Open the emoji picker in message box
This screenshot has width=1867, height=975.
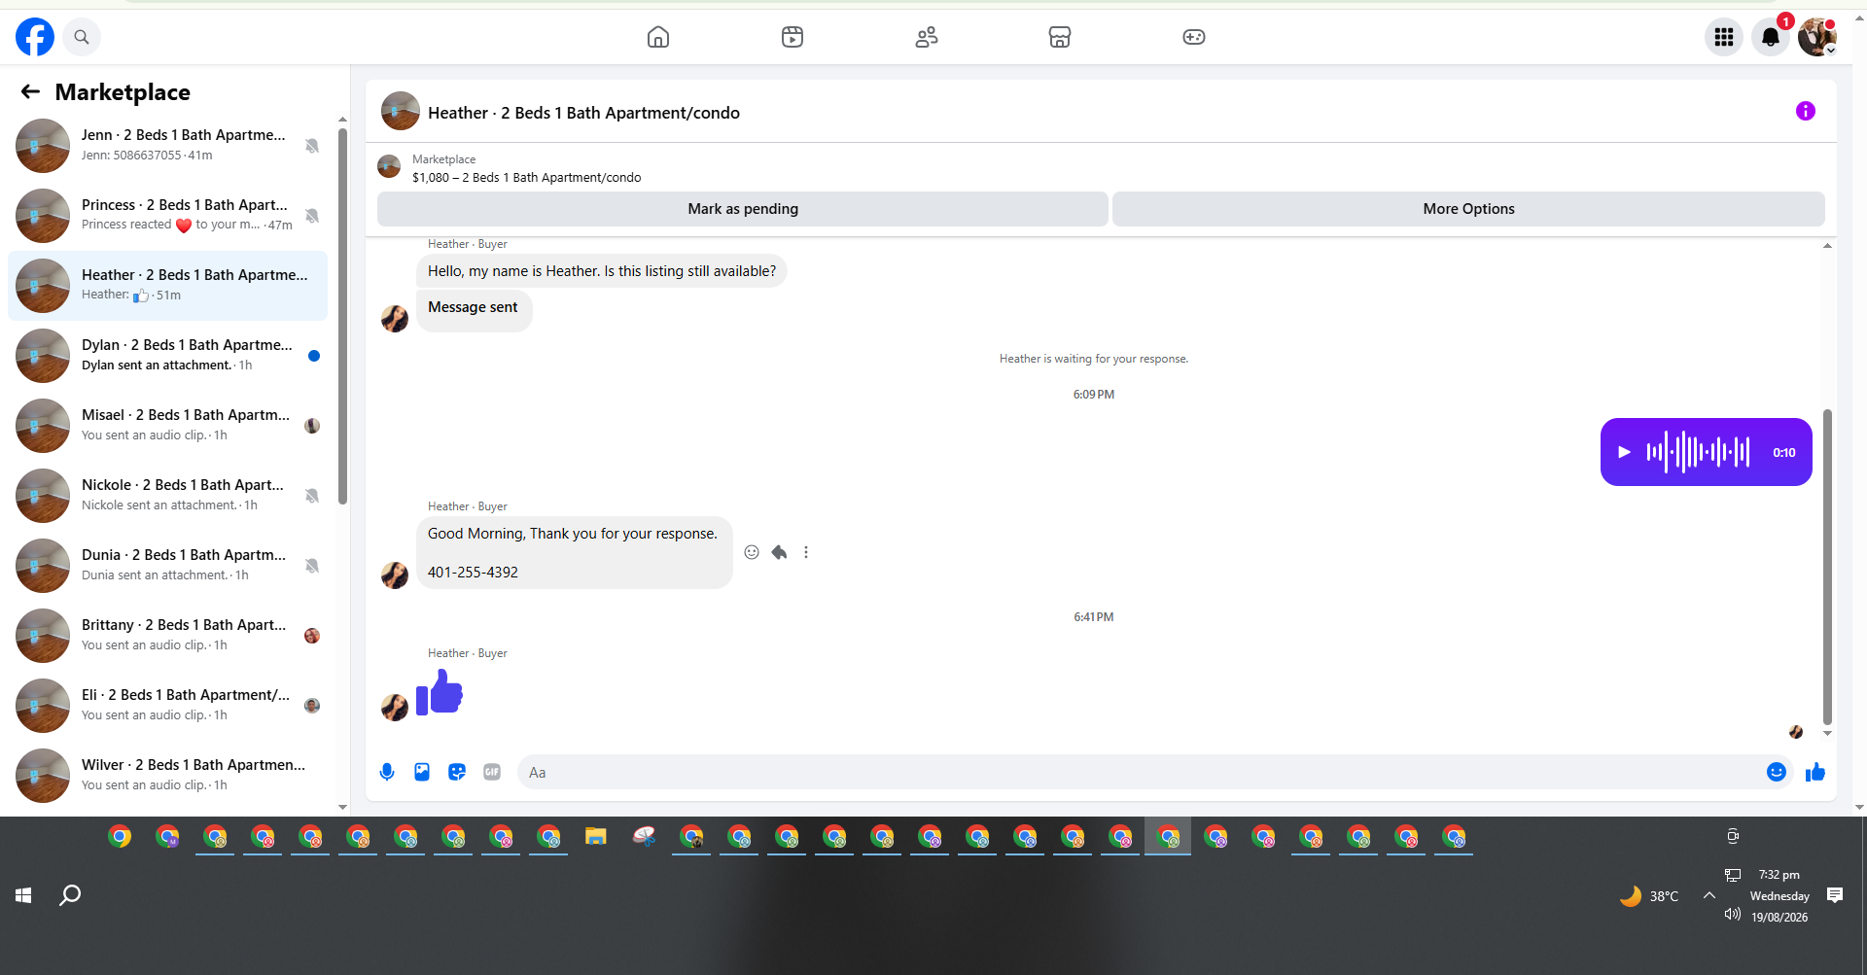1777,772
